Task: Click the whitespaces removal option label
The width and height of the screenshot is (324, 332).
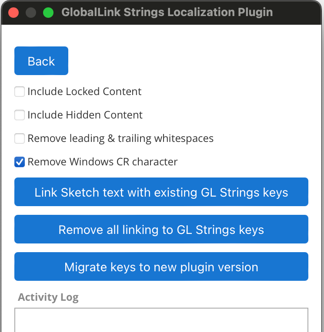Action: click(120, 139)
